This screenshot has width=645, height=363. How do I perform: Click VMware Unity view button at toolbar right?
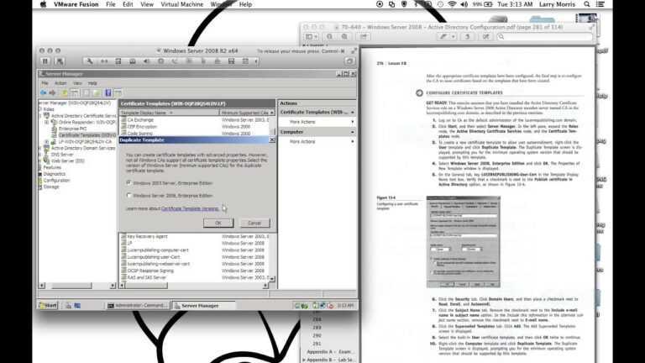click(x=349, y=61)
